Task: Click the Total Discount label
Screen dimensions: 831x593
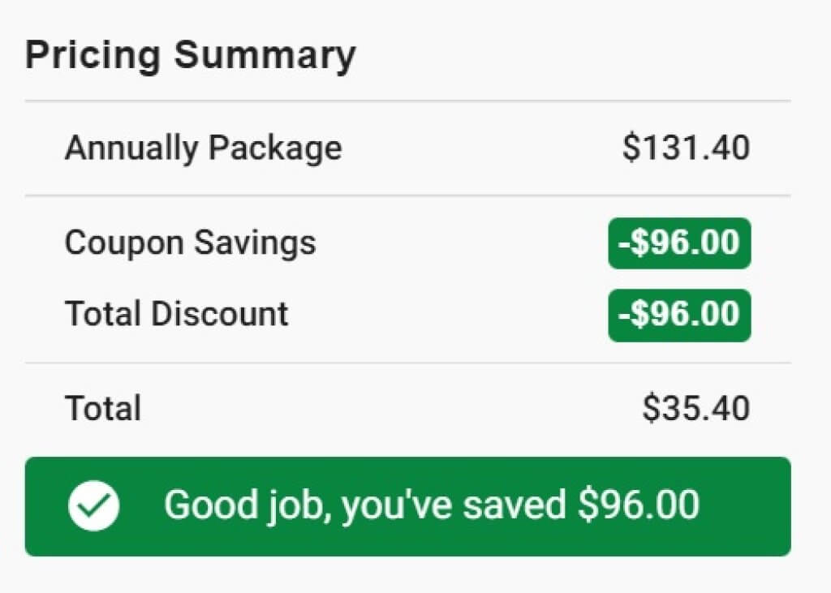Action: pyautogui.click(x=176, y=314)
